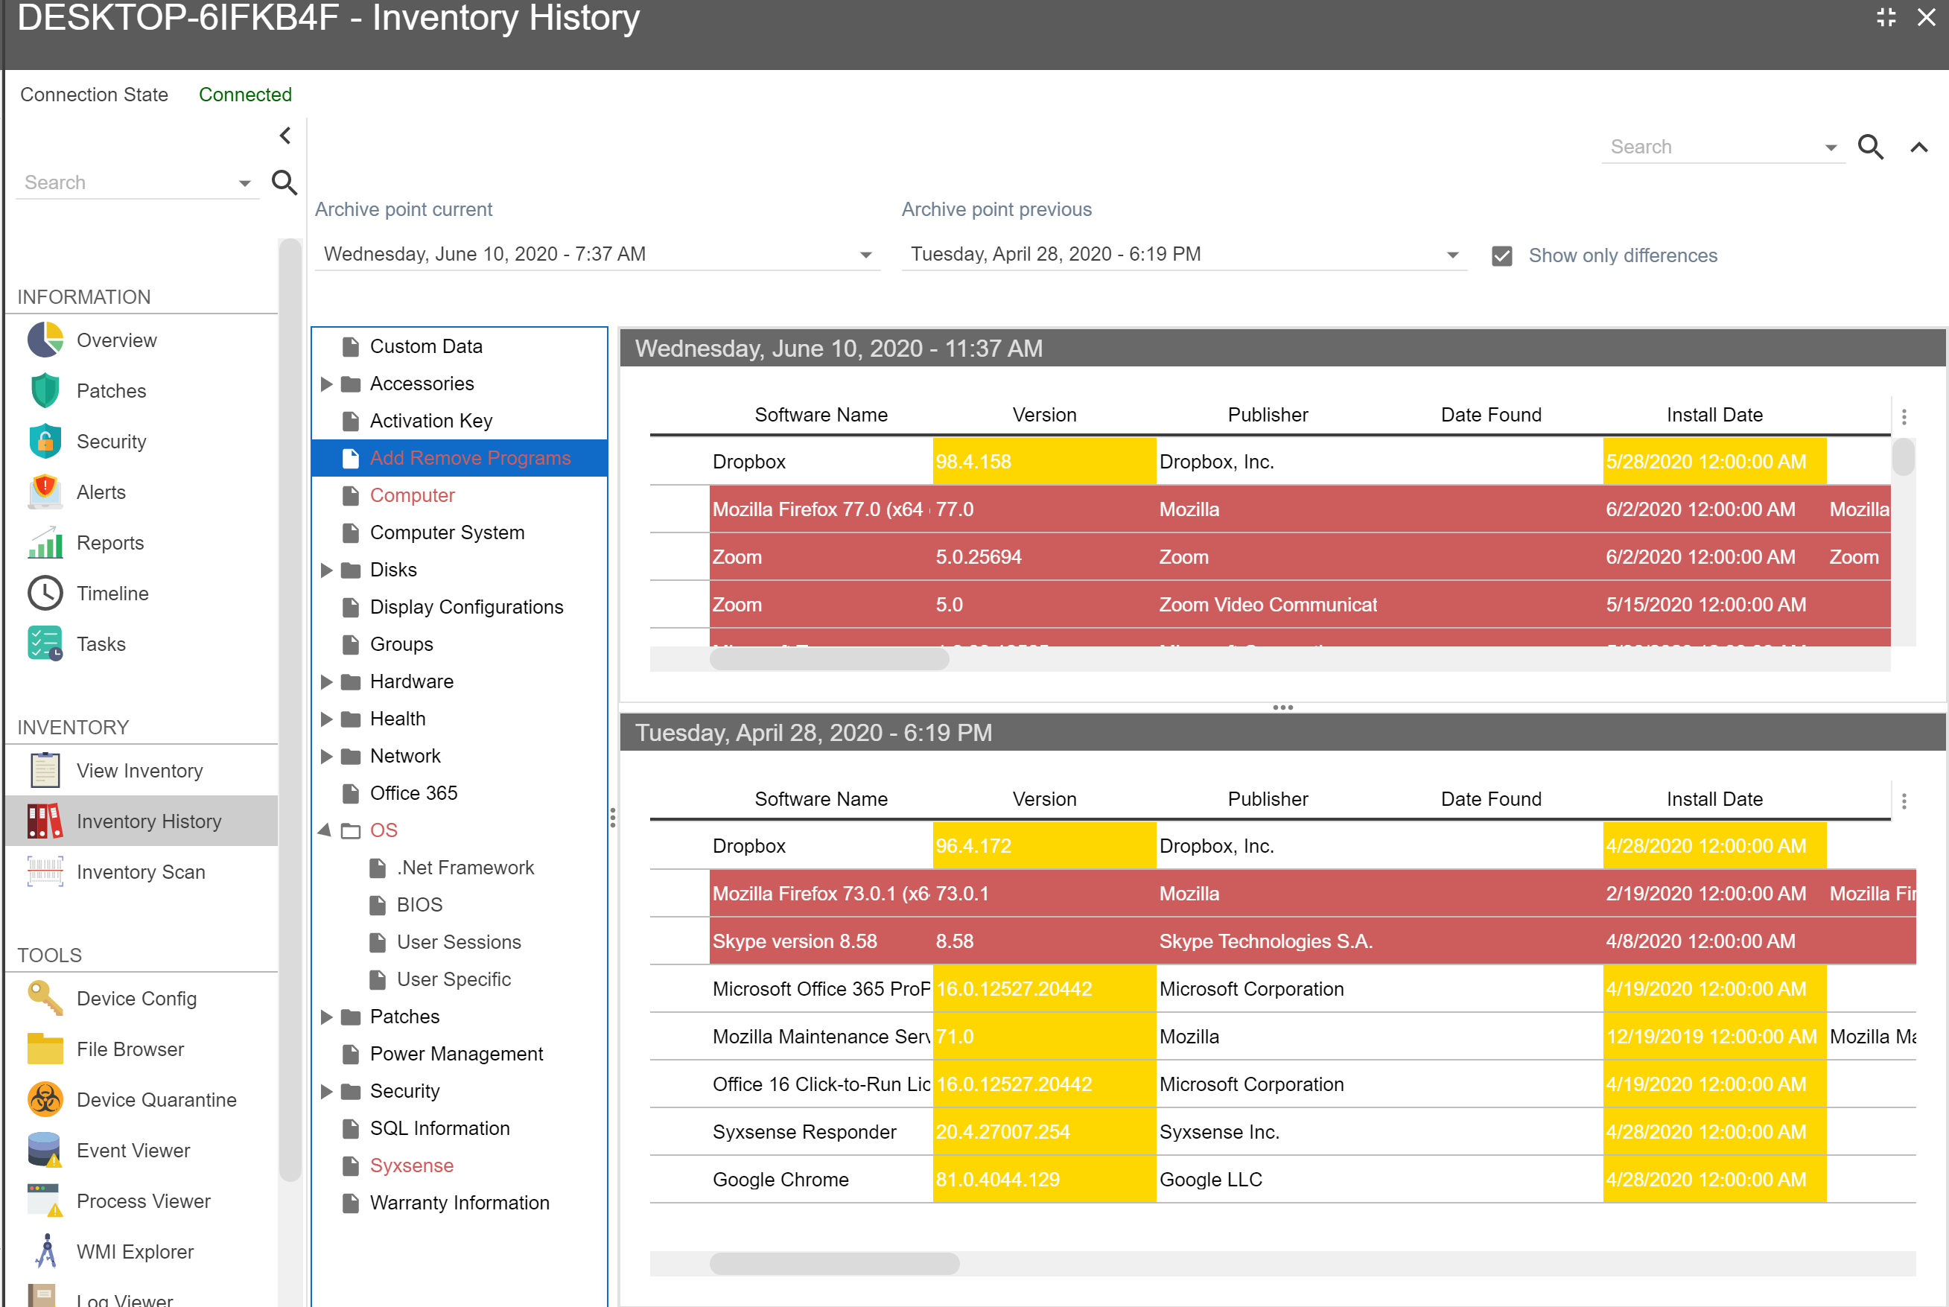This screenshot has width=1949, height=1307.
Task: Open Archive point previous dropdown
Action: (x=1452, y=255)
